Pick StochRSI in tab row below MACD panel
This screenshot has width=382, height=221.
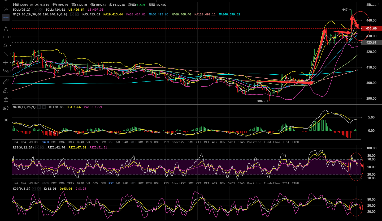point(179,142)
